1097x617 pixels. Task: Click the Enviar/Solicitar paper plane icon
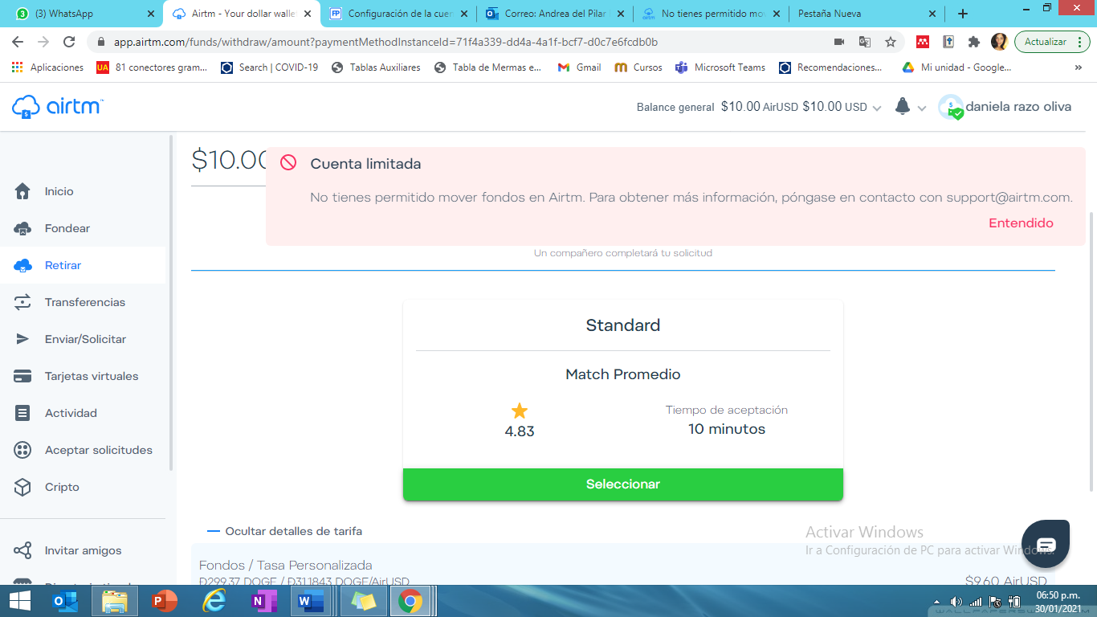click(22, 339)
